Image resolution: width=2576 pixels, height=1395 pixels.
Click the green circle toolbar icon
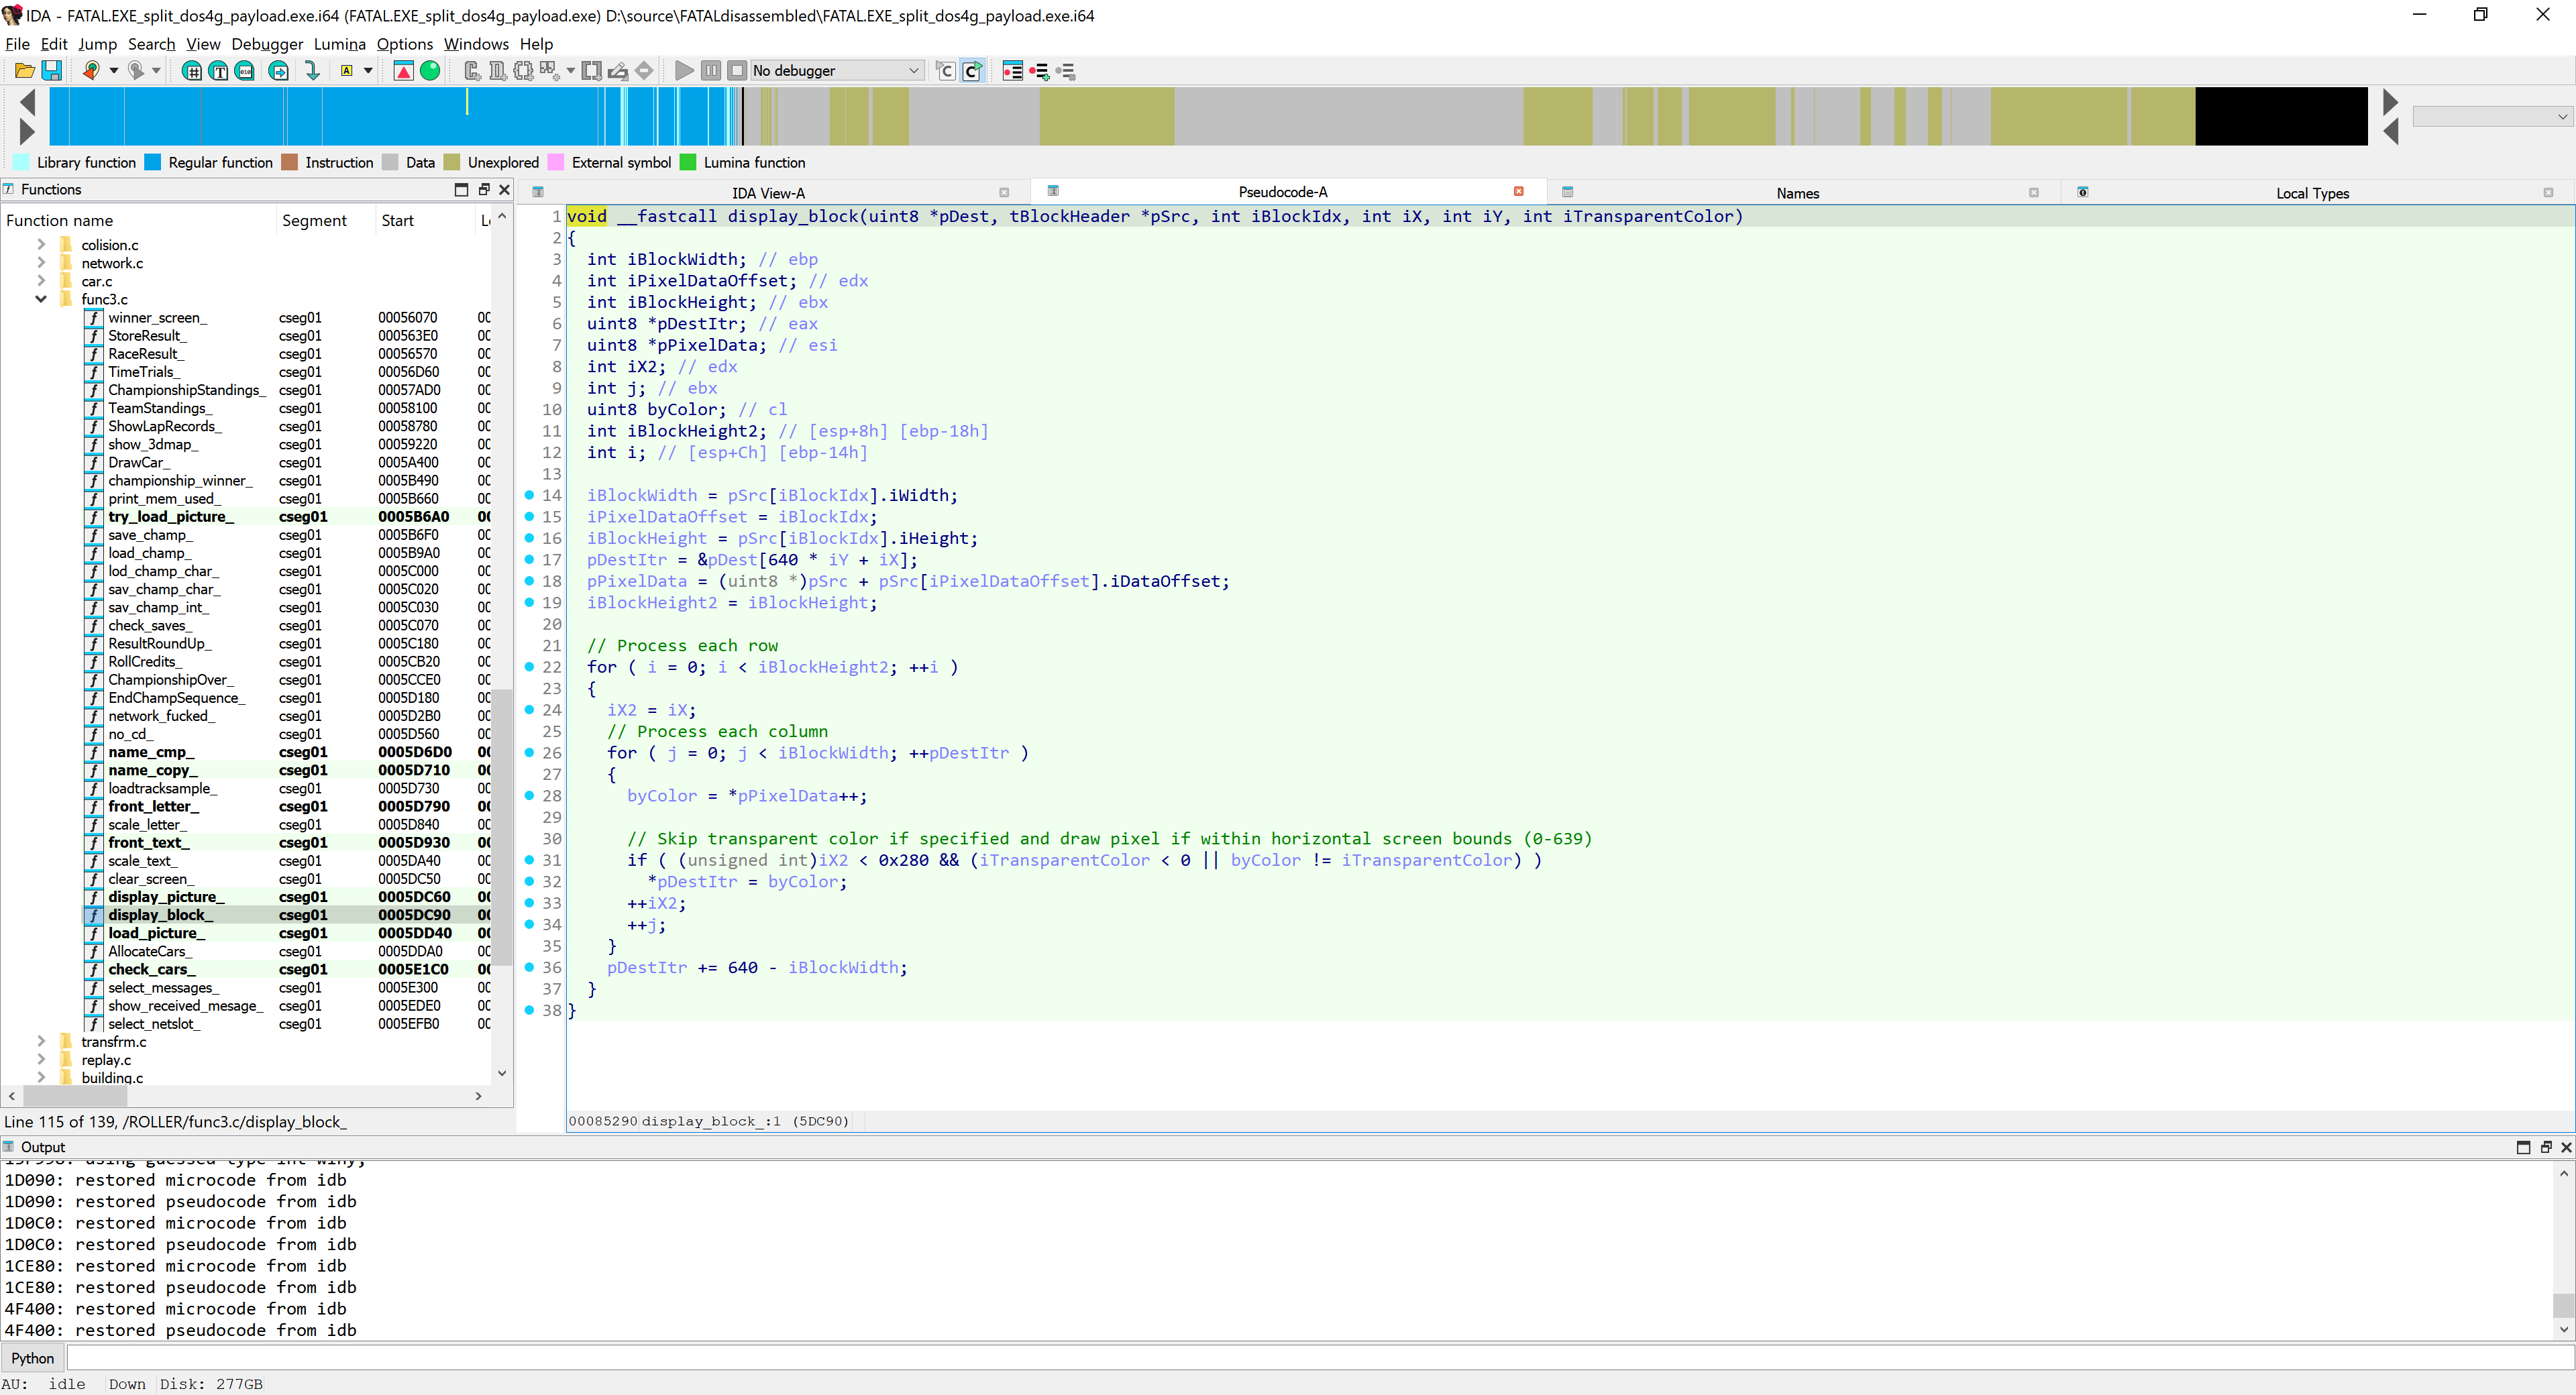[x=430, y=70]
